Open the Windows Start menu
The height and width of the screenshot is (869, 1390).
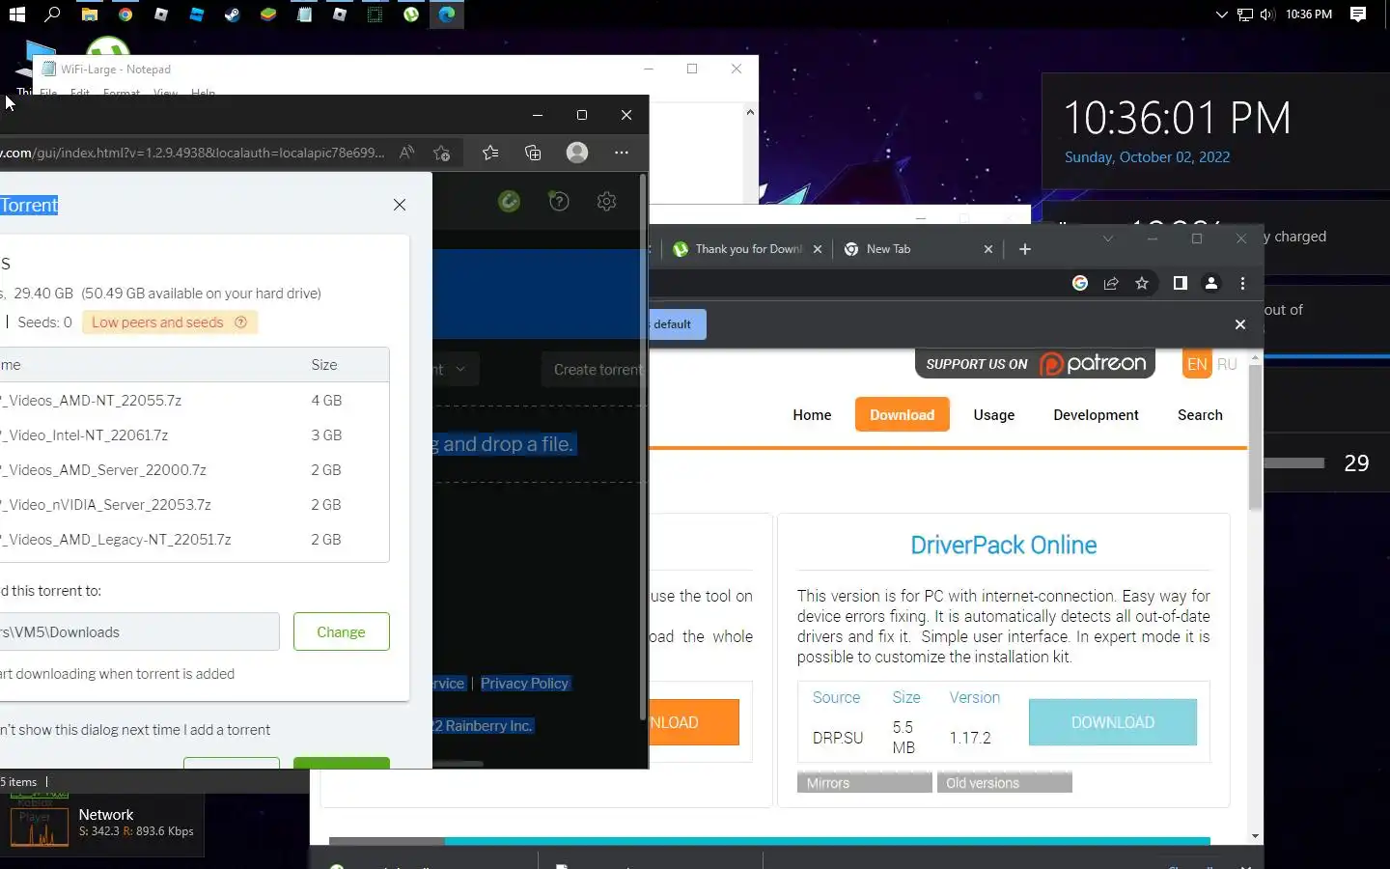pos(16,14)
